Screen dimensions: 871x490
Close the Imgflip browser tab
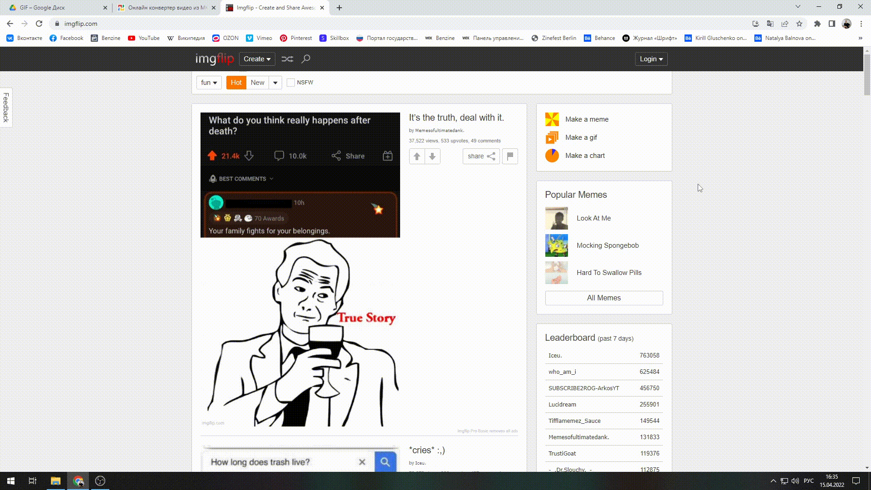tap(322, 8)
